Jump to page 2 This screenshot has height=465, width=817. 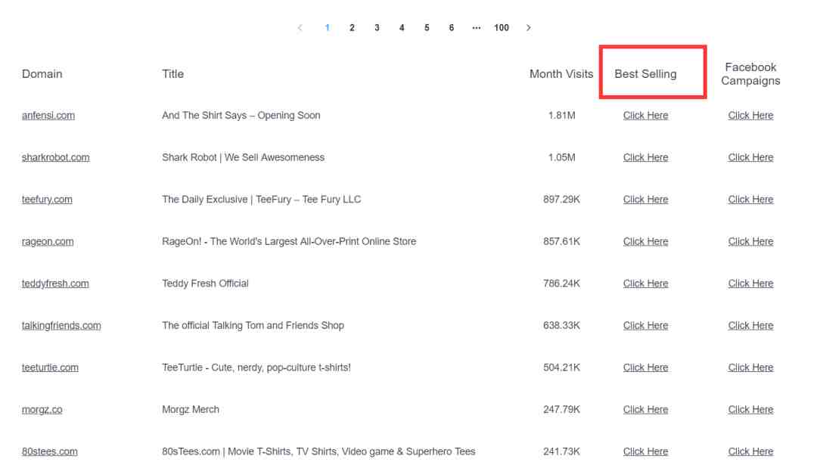click(x=353, y=28)
